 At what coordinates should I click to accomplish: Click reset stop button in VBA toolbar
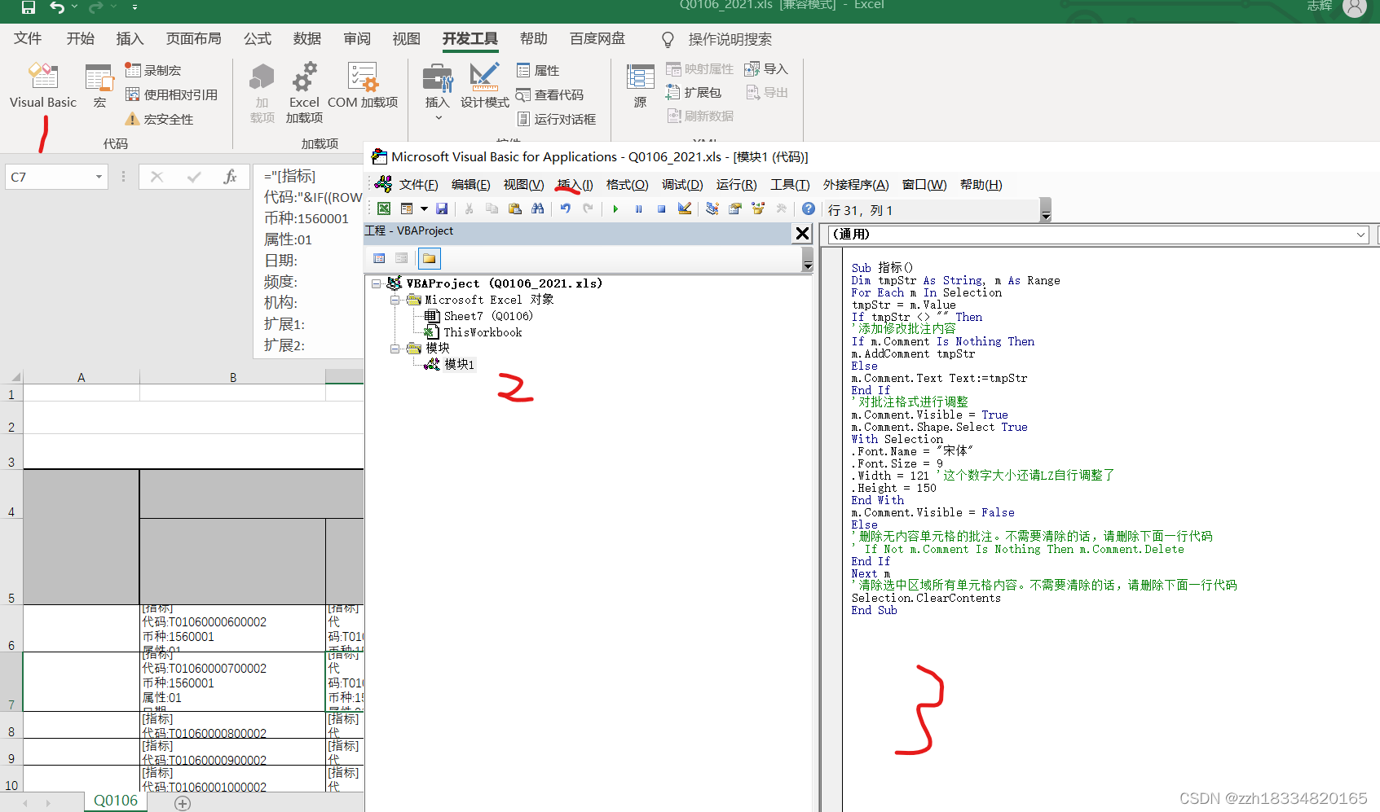pos(661,209)
